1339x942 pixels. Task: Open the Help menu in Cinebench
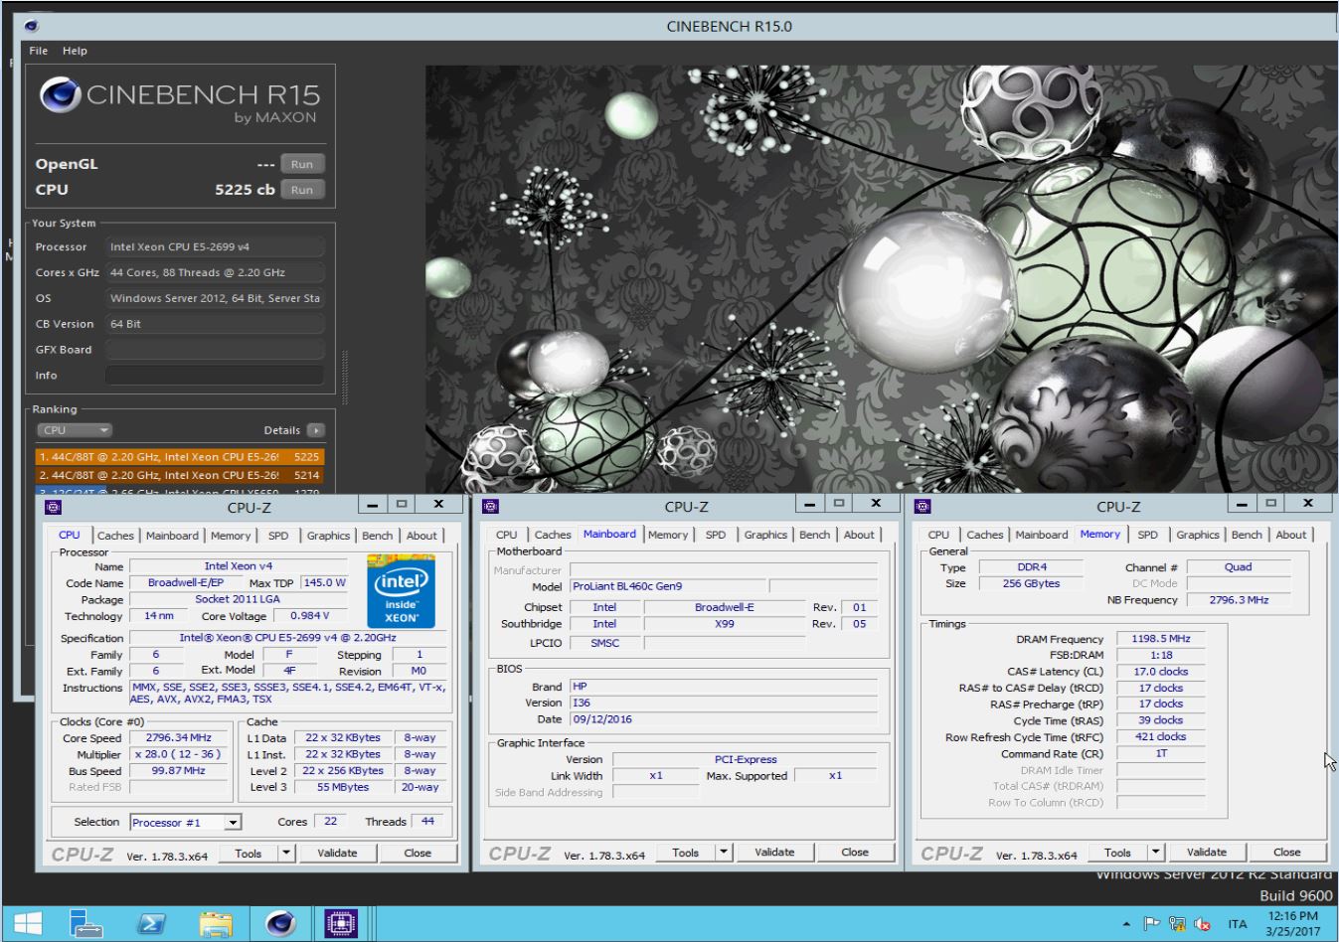click(x=75, y=51)
